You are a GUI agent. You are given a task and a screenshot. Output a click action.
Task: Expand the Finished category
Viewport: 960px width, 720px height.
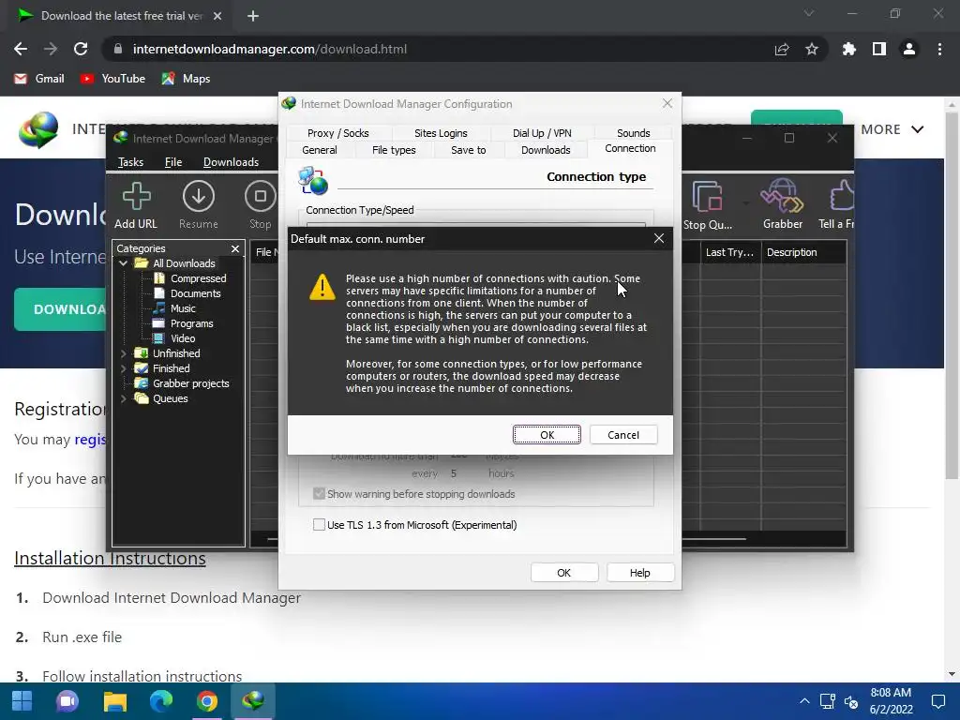123,367
